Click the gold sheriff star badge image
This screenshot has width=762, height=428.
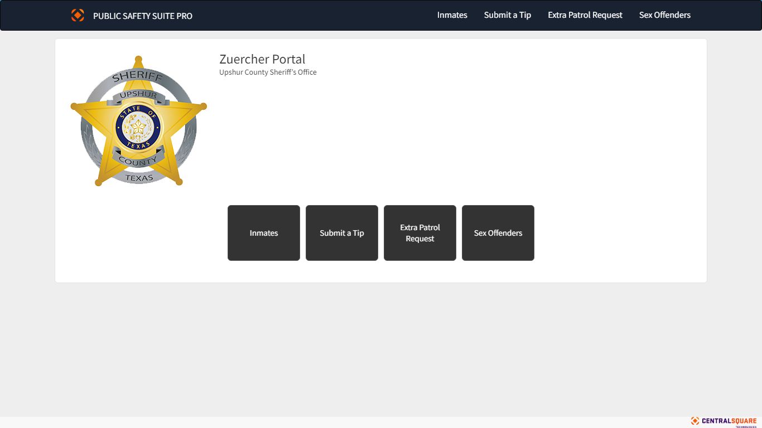coord(138,121)
